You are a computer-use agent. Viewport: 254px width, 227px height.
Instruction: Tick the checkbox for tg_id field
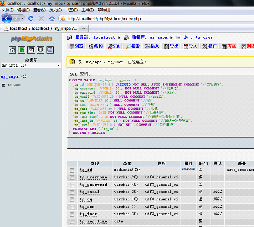pyautogui.click(x=72, y=170)
